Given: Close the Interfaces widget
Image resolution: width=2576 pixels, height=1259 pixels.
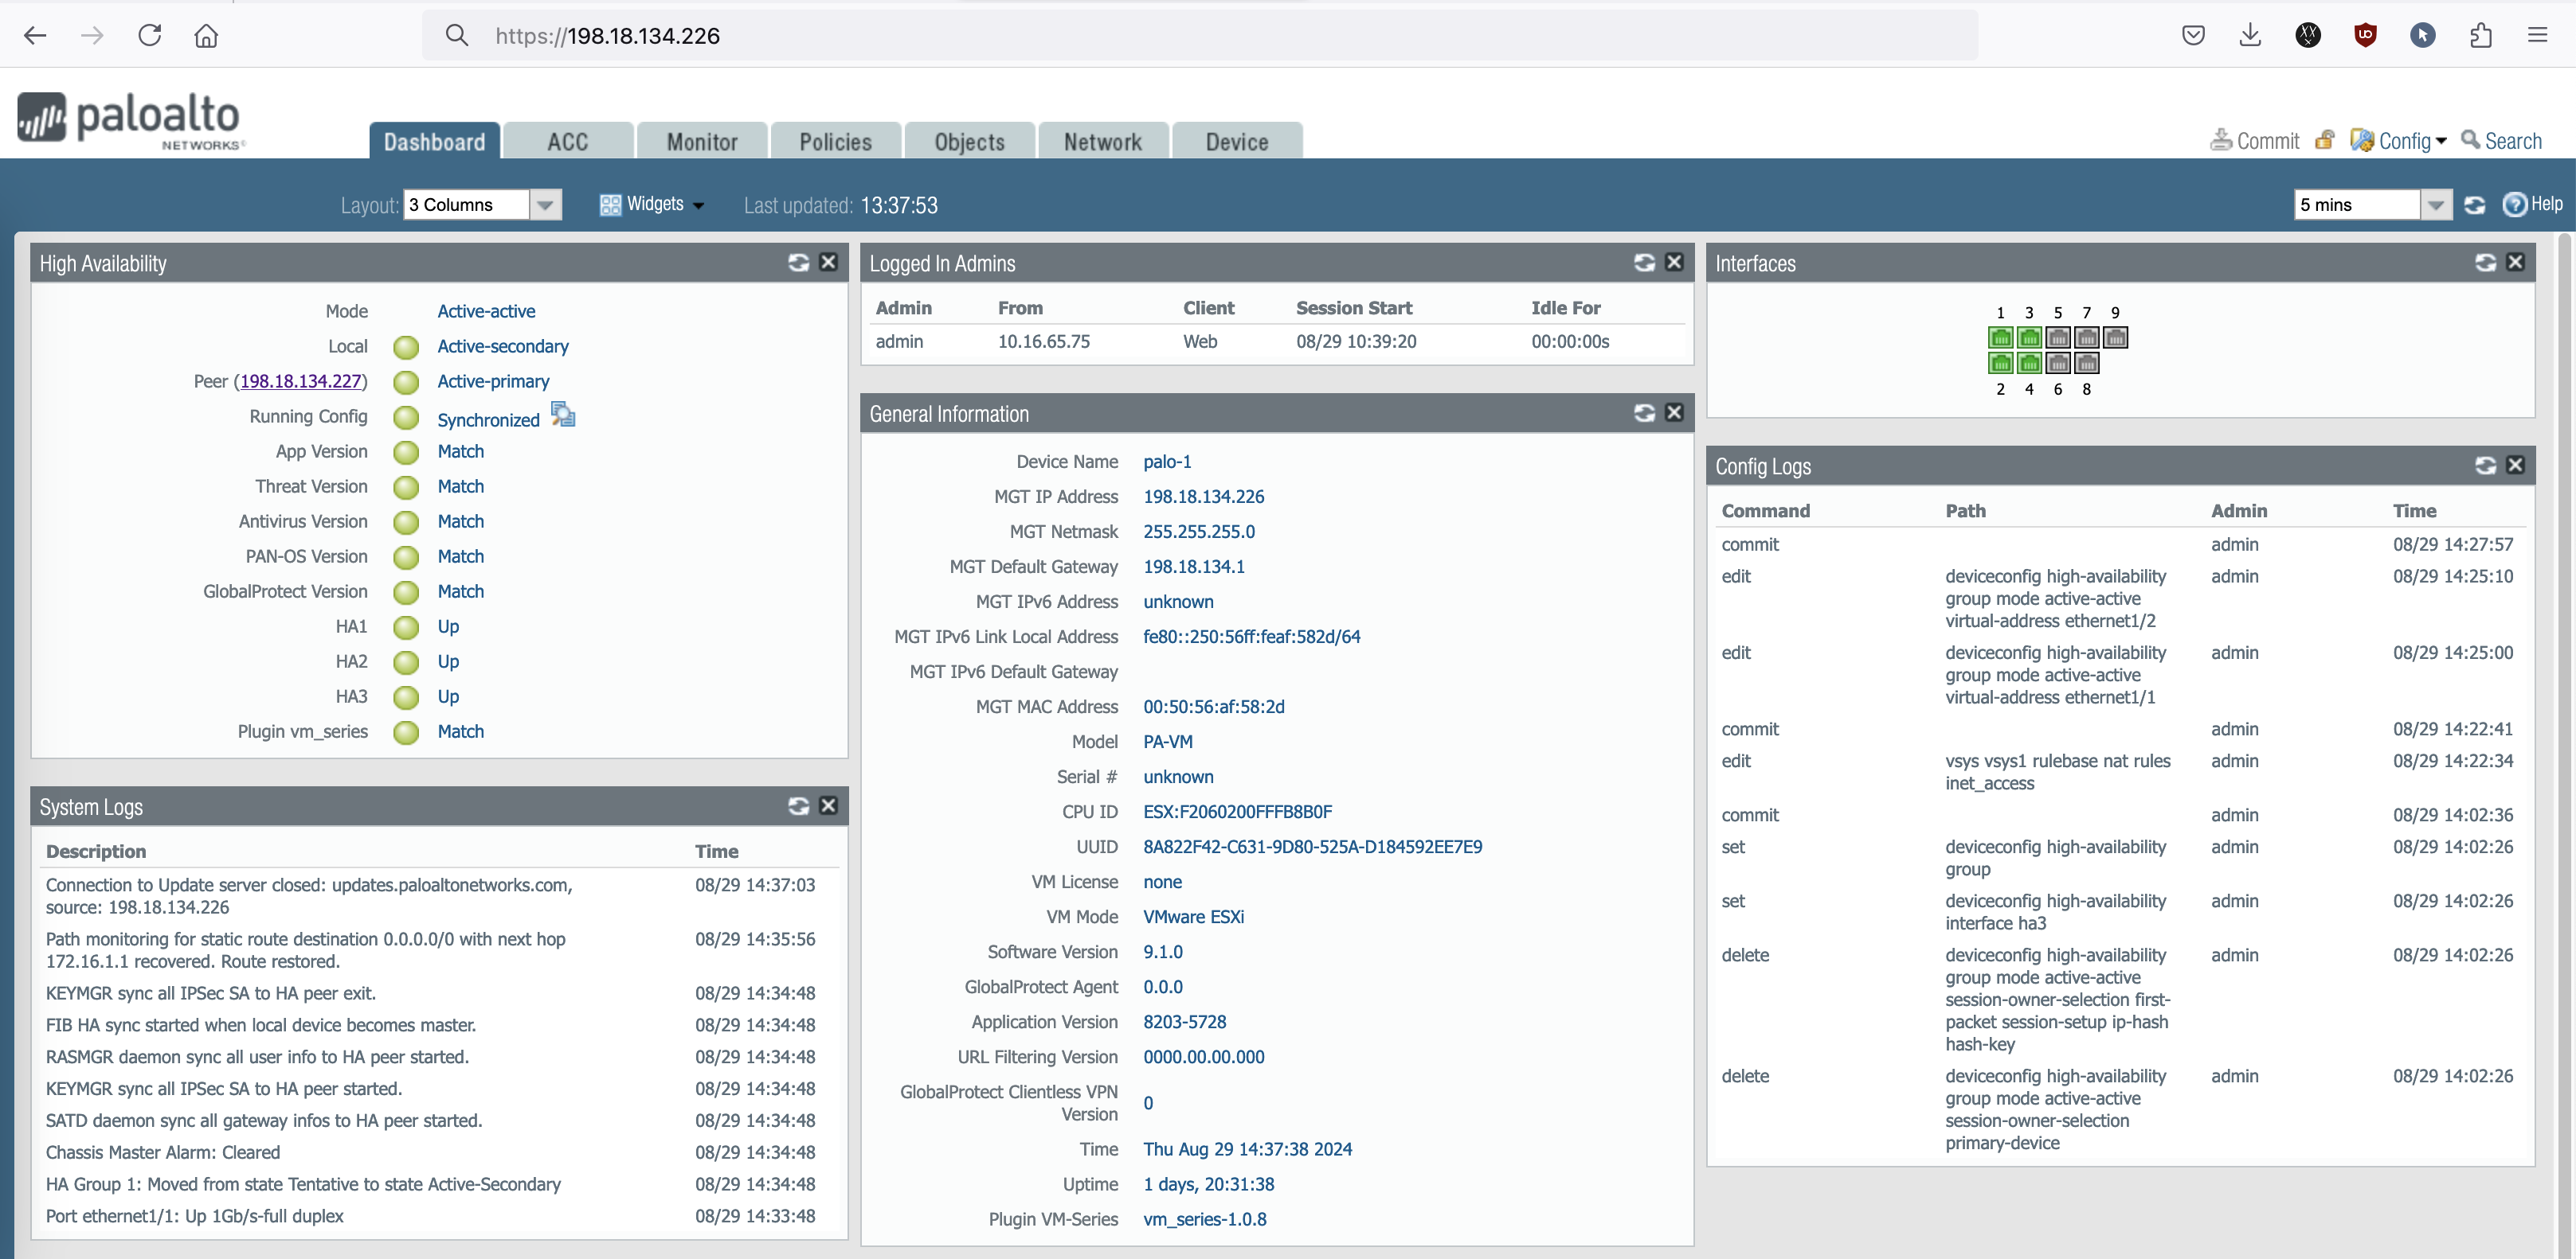Looking at the screenshot, I should click(x=2516, y=263).
